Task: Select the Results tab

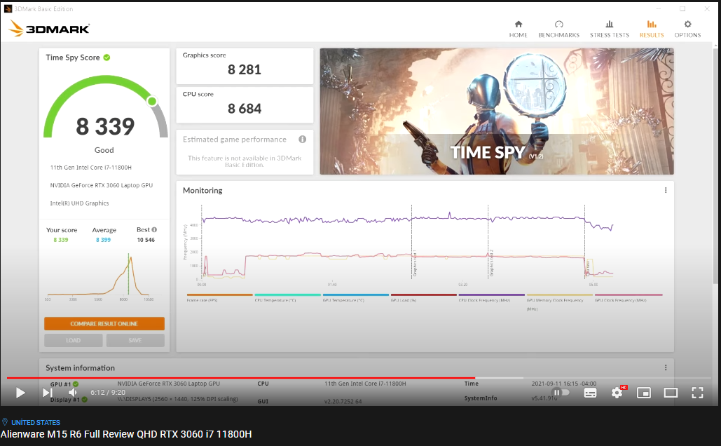Action: coord(652,29)
